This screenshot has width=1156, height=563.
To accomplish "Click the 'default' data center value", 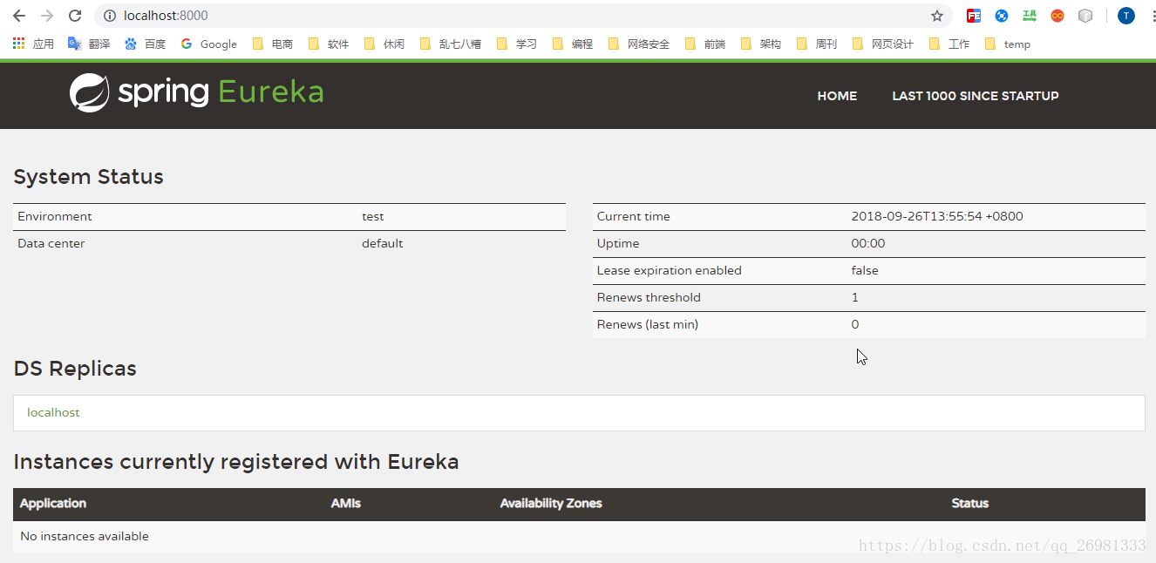I will click(x=383, y=243).
